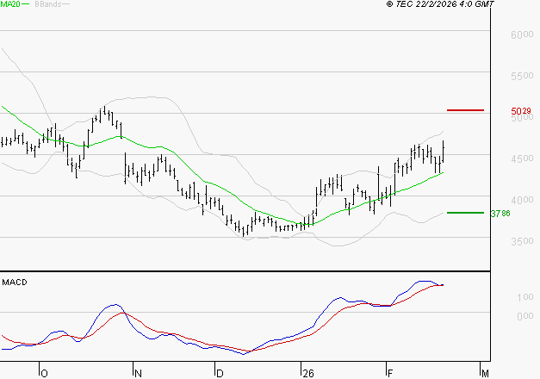This screenshot has height=379, width=540.
Task: Click the 4500 price axis label
Action: pyautogui.click(x=522, y=158)
